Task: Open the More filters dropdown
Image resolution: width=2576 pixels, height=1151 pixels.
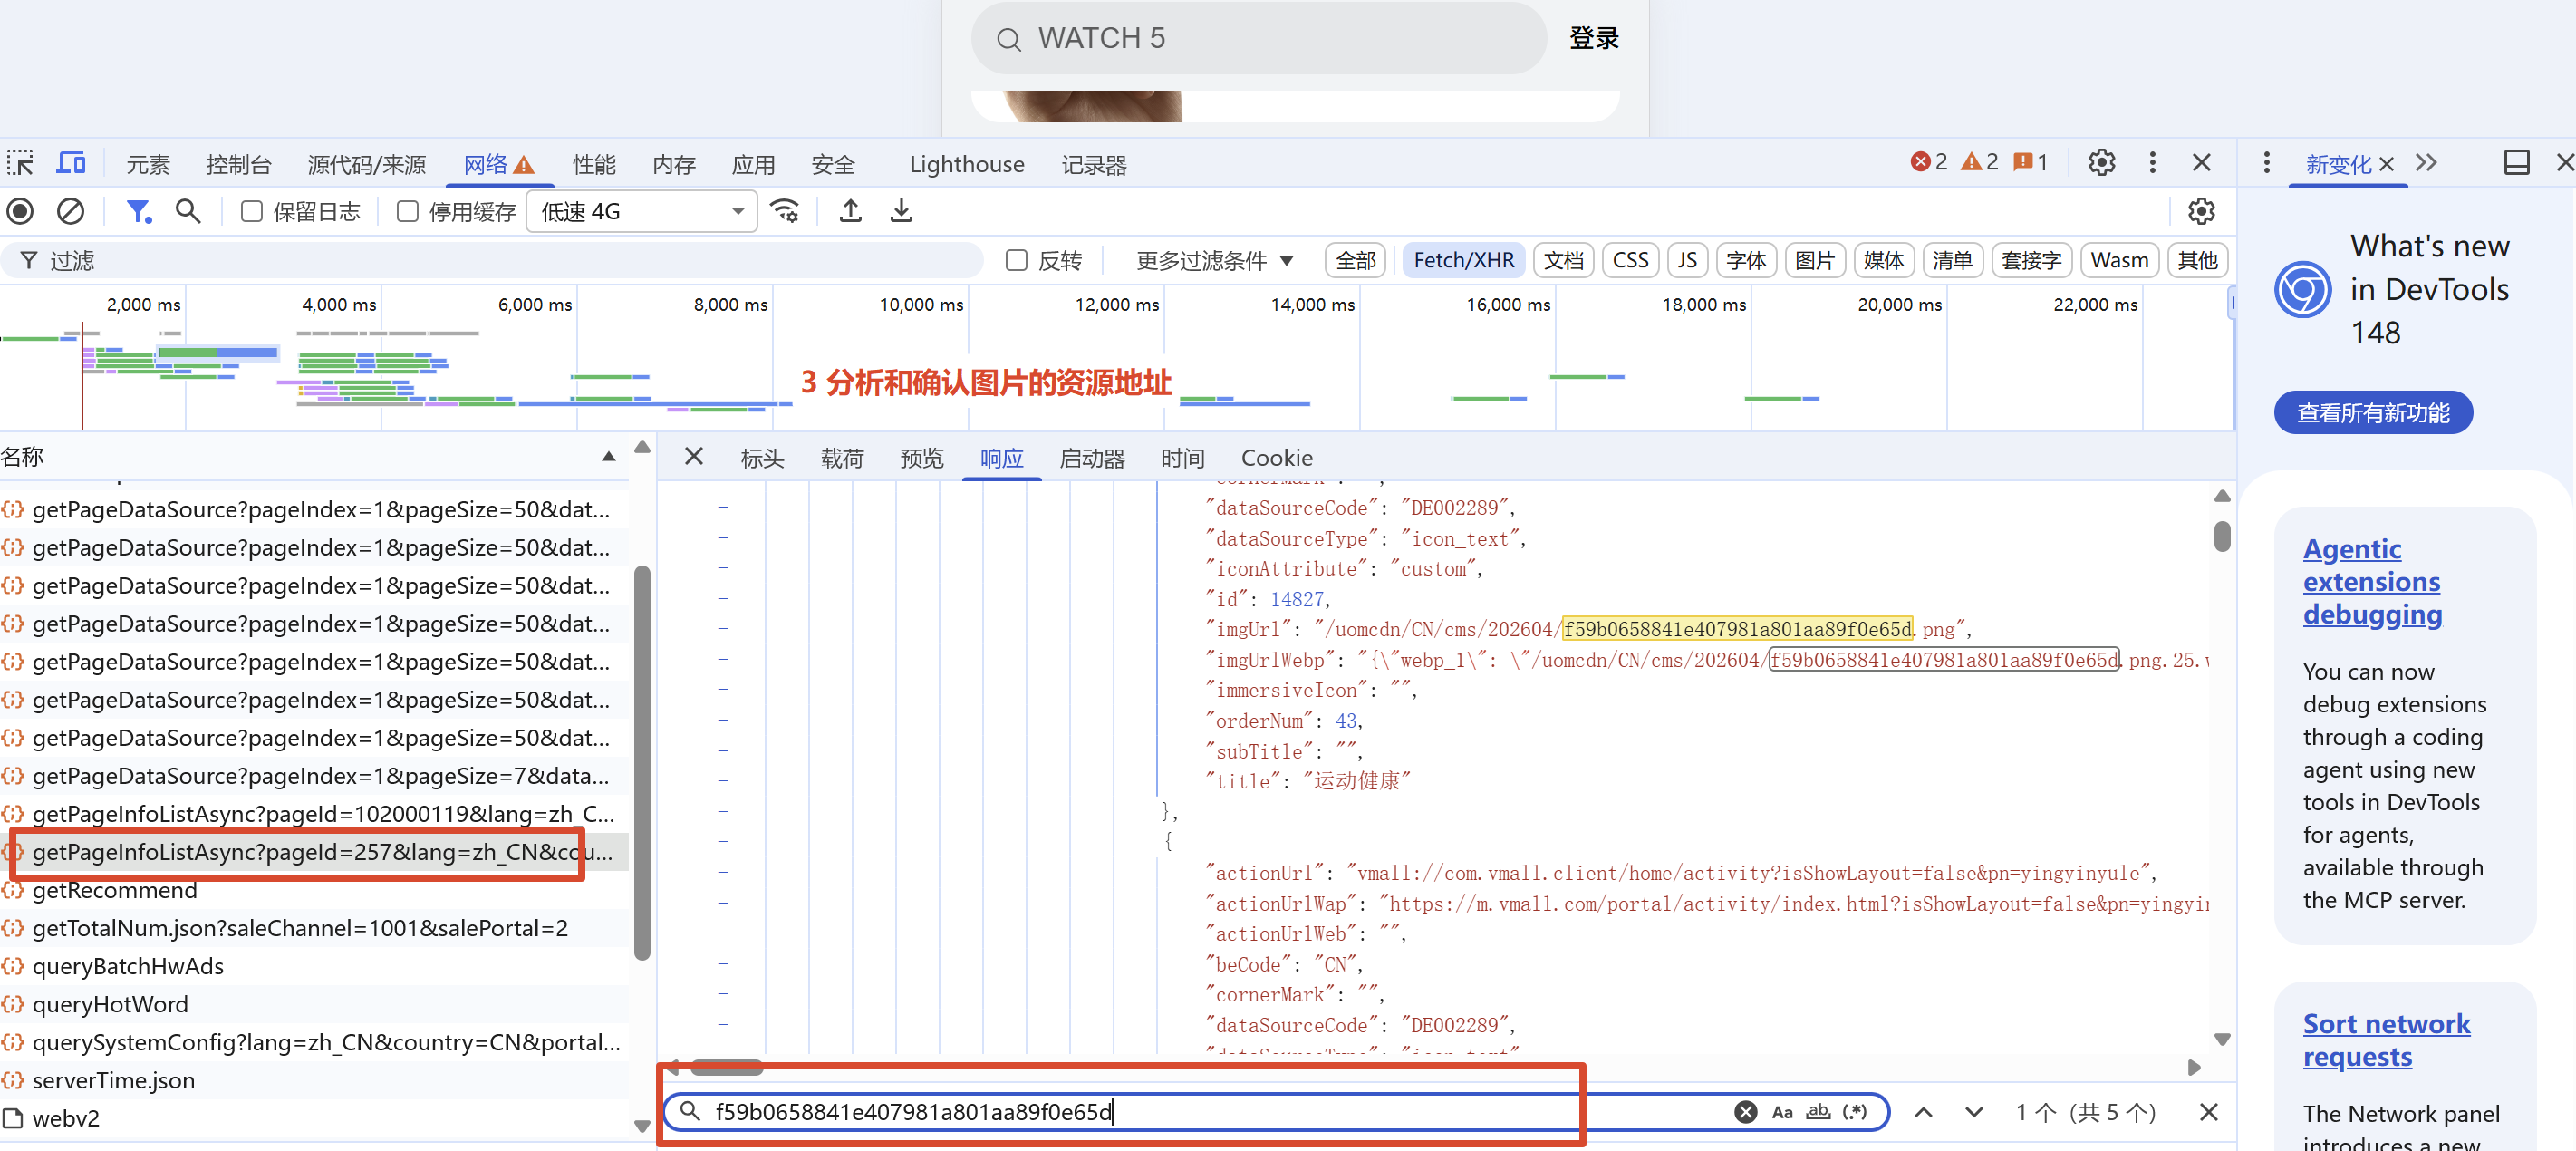Action: pyautogui.click(x=1214, y=260)
